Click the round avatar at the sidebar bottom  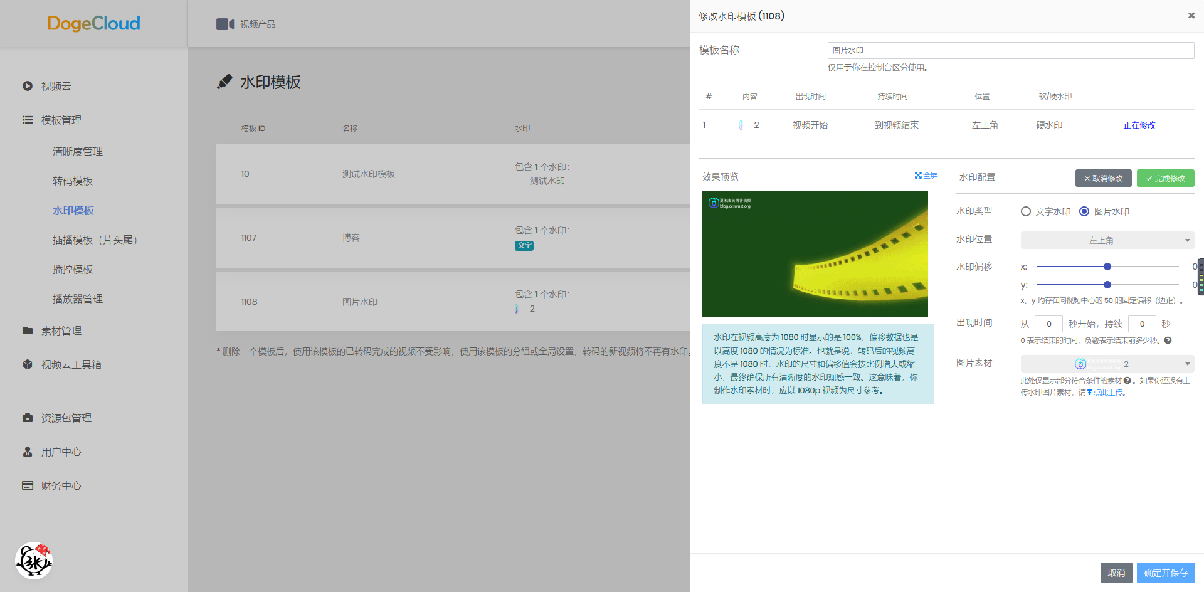click(x=34, y=561)
